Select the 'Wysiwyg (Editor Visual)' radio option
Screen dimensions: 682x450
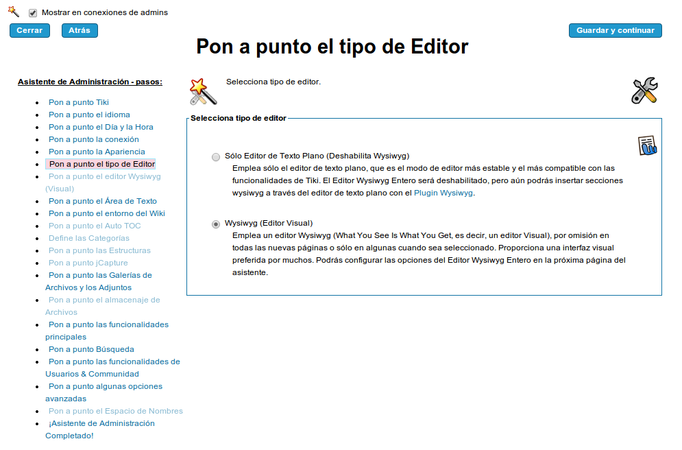(x=216, y=224)
